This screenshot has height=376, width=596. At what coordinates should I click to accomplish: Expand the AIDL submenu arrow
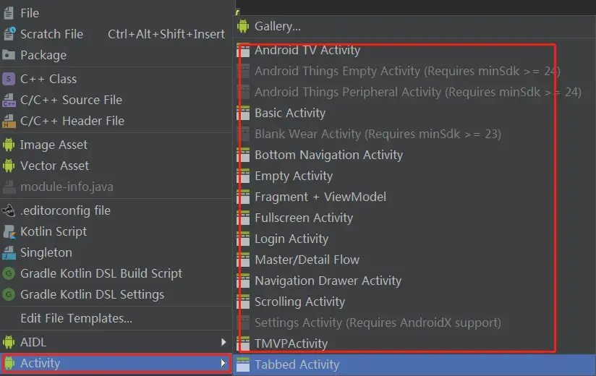[223, 342]
